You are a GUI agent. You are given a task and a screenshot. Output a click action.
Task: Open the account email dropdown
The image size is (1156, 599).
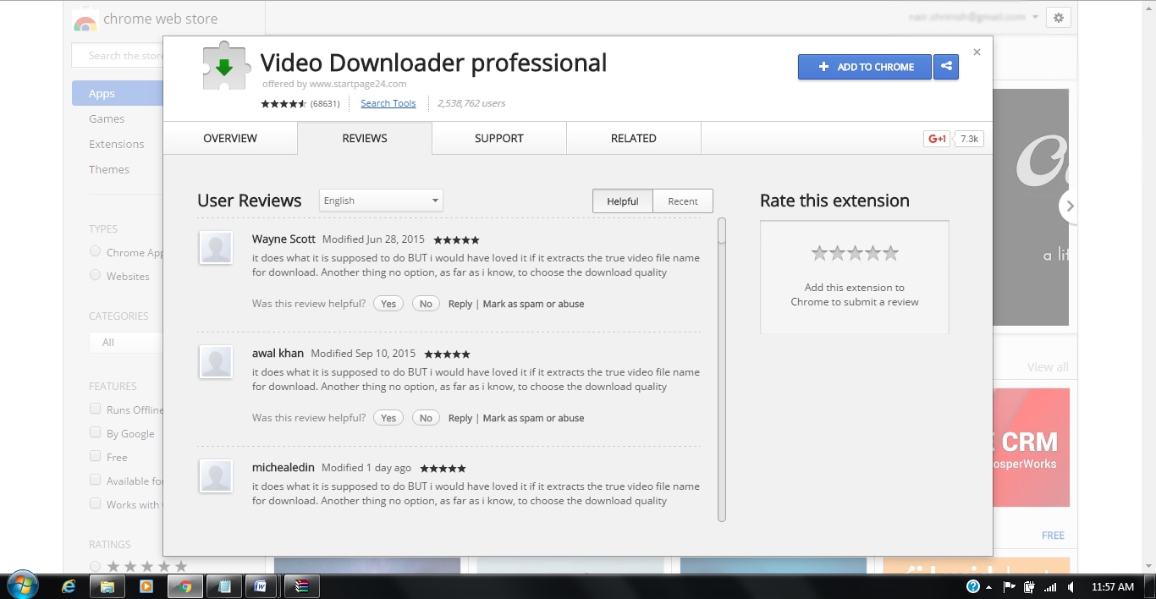click(975, 17)
